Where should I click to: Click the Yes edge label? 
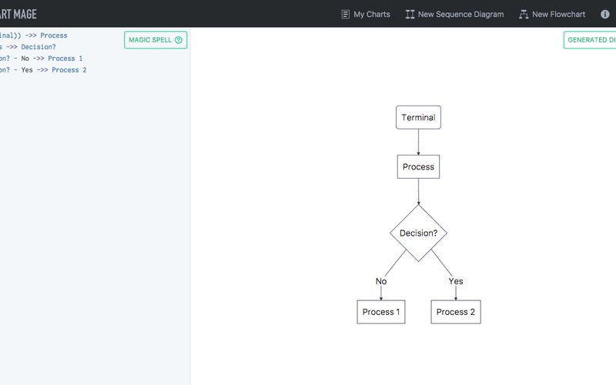(456, 281)
